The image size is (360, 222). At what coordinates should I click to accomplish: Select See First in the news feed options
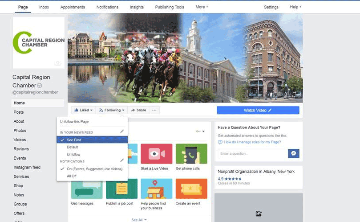pos(74,140)
